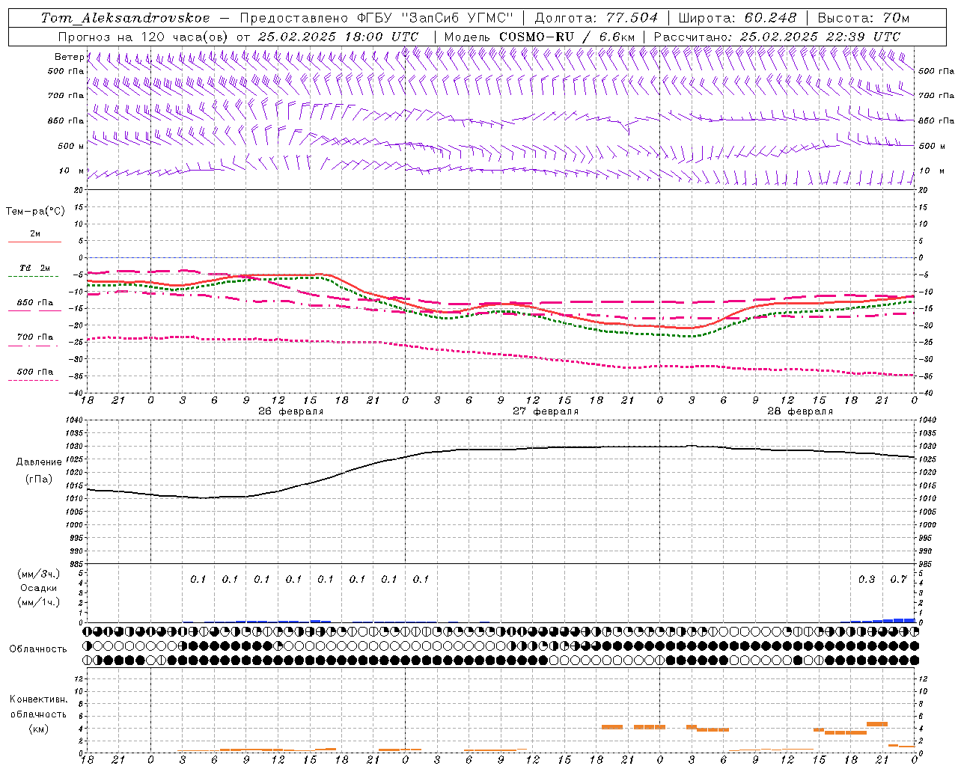Click the (км) unit under convective cloudiness
The height and width of the screenshot is (766, 958).
coord(38,729)
